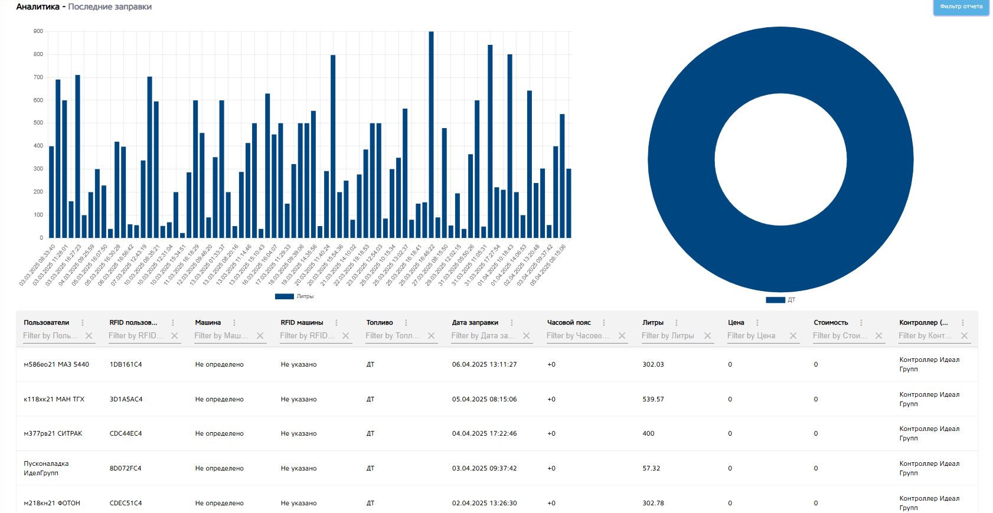This screenshot has width=993, height=513.
Task: Open column menu for Пользователи
Action: tap(83, 323)
